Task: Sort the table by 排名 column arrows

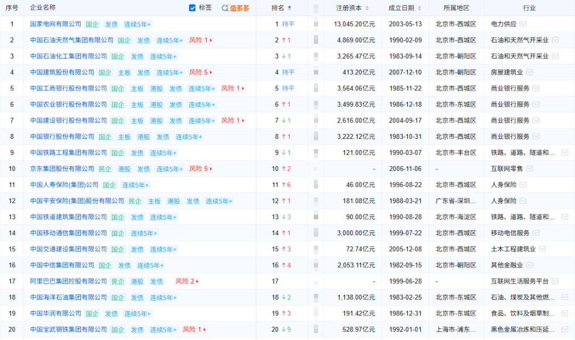Action: pyautogui.click(x=289, y=8)
